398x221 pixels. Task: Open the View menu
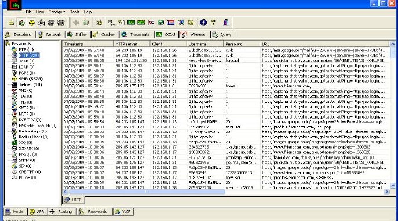(x=40, y=12)
